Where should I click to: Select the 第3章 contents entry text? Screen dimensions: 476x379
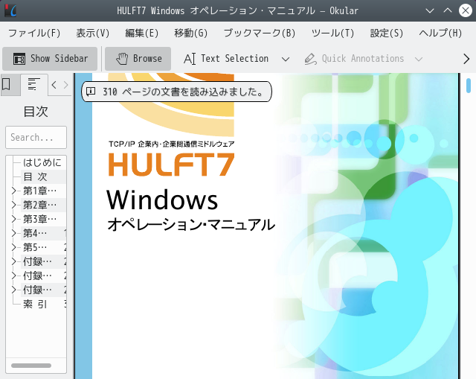[39, 219]
